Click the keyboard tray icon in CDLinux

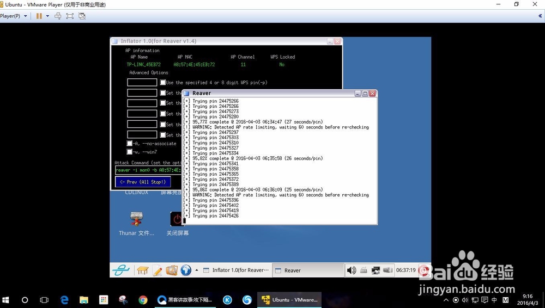(364, 270)
